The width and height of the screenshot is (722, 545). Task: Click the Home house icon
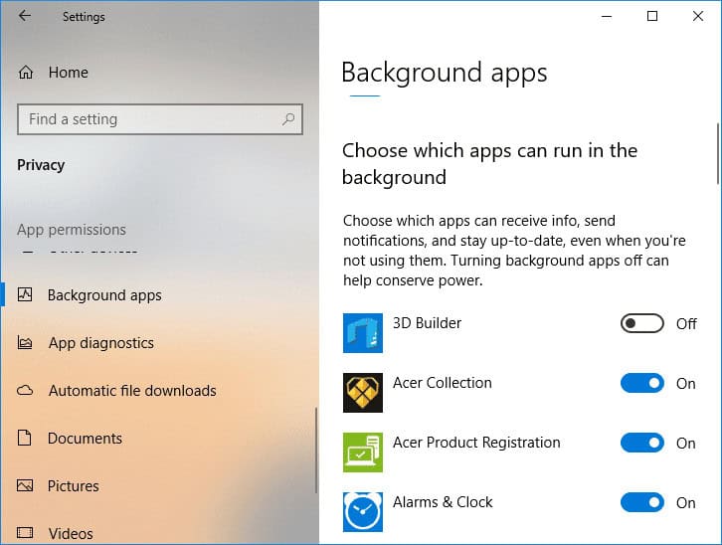pos(26,73)
